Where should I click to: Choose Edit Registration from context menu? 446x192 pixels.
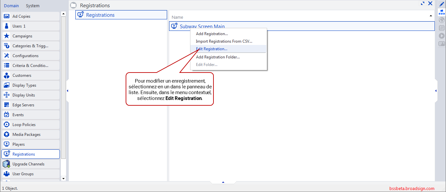pyautogui.click(x=211, y=49)
